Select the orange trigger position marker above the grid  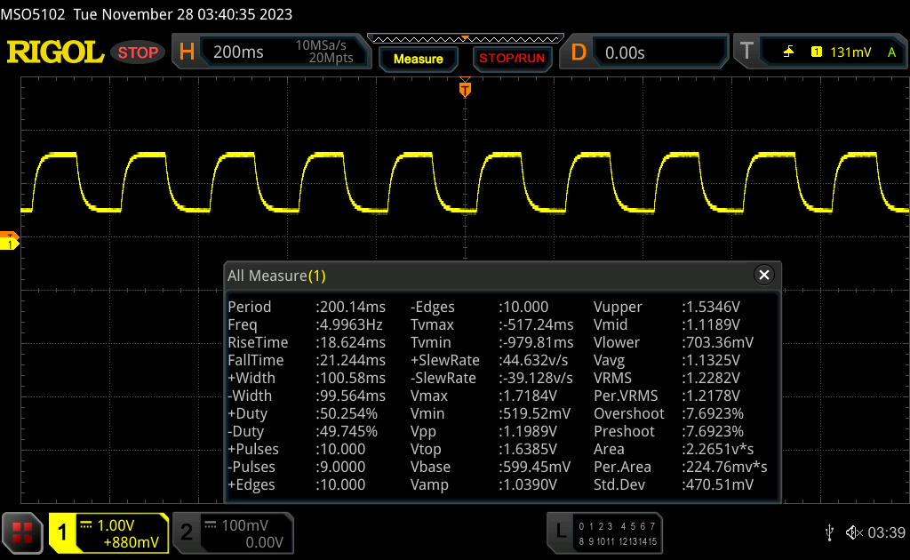464,89
